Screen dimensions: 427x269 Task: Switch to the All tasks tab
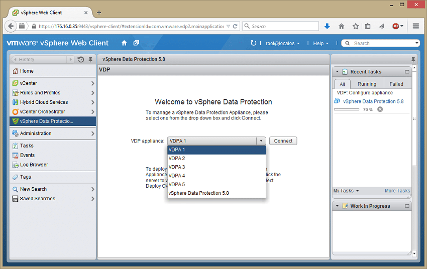(x=342, y=84)
